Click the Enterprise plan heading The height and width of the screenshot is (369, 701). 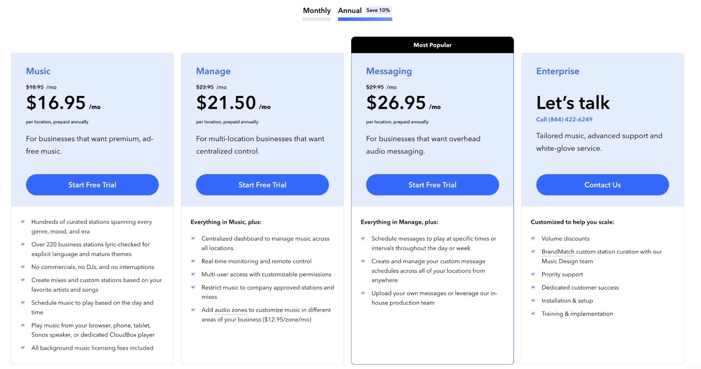pos(558,71)
